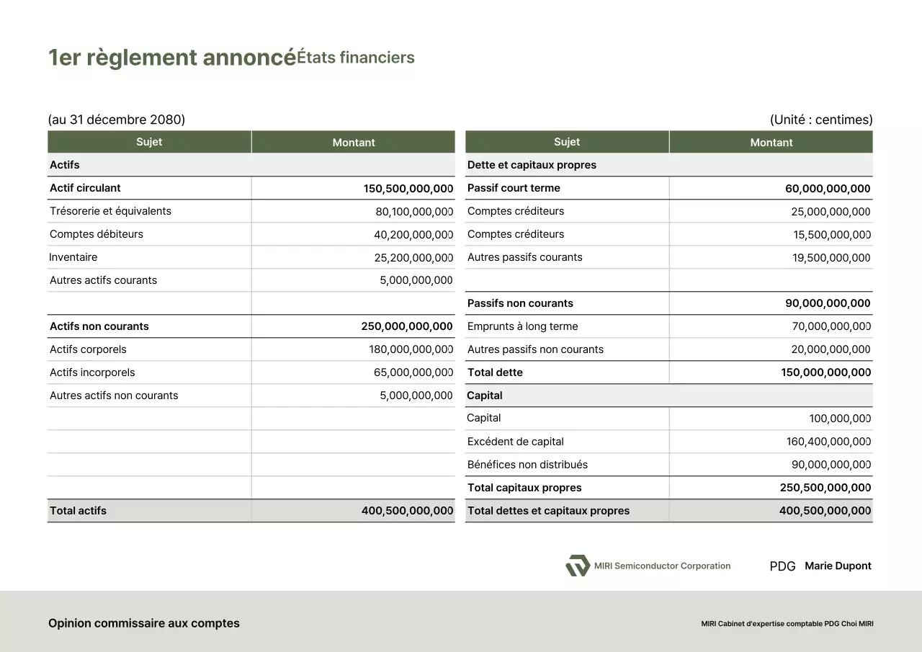This screenshot has width=922, height=652.
Task: Select the title '1er règlement annoncé'
Action: pyautogui.click(x=170, y=57)
